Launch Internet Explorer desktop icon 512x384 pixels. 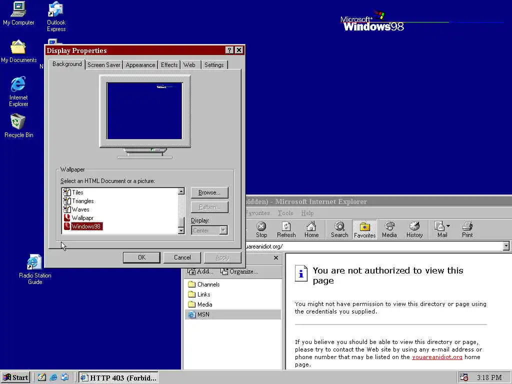(x=18, y=91)
